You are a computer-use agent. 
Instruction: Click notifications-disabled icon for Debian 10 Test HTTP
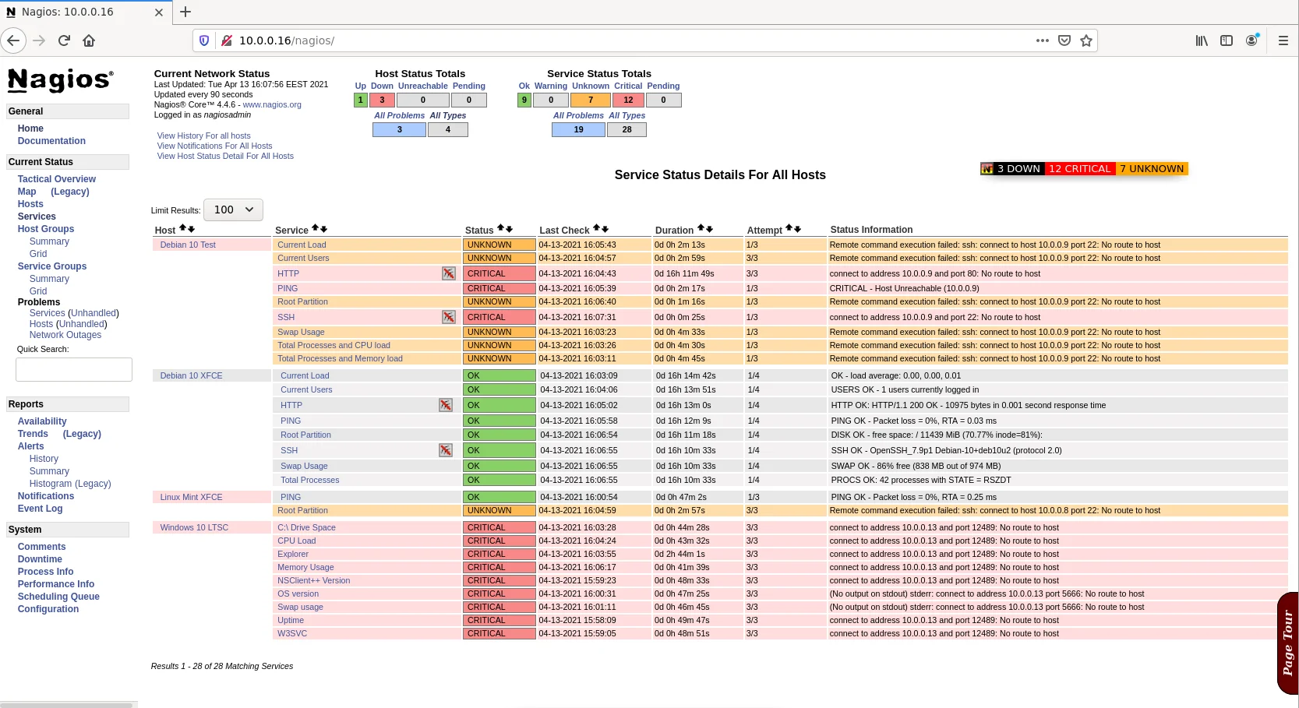[x=449, y=273]
